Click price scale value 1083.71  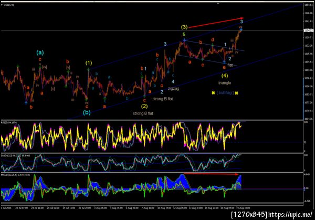pyautogui.click(x=309, y=95)
